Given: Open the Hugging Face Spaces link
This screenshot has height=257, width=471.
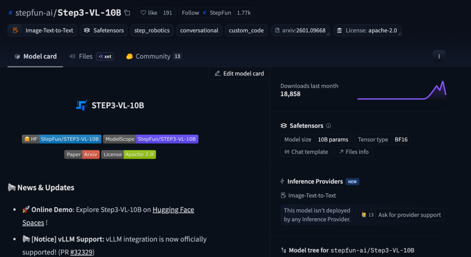Looking at the screenshot, I should coord(173,210).
